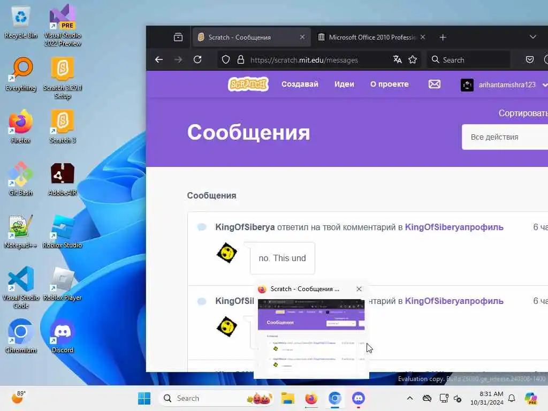The image size is (548, 411).
Task: Open the Roblox Studio desktop shortcut
Action: tap(62, 231)
